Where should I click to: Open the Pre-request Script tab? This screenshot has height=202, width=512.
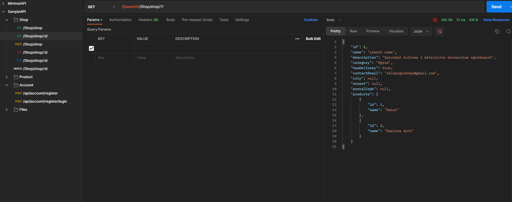(x=197, y=20)
